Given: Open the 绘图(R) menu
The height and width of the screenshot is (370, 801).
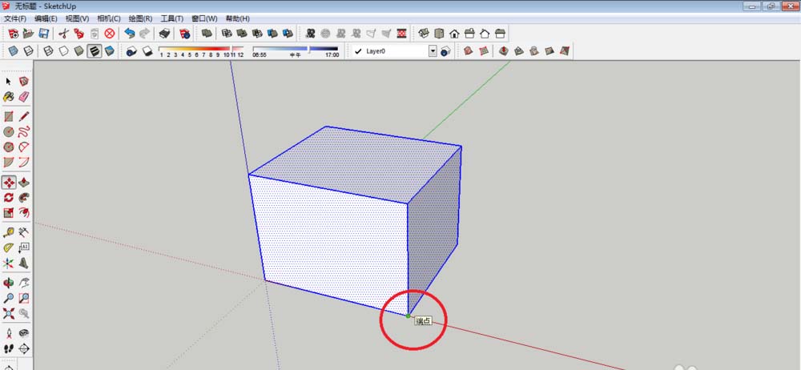Looking at the screenshot, I should (x=140, y=18).
